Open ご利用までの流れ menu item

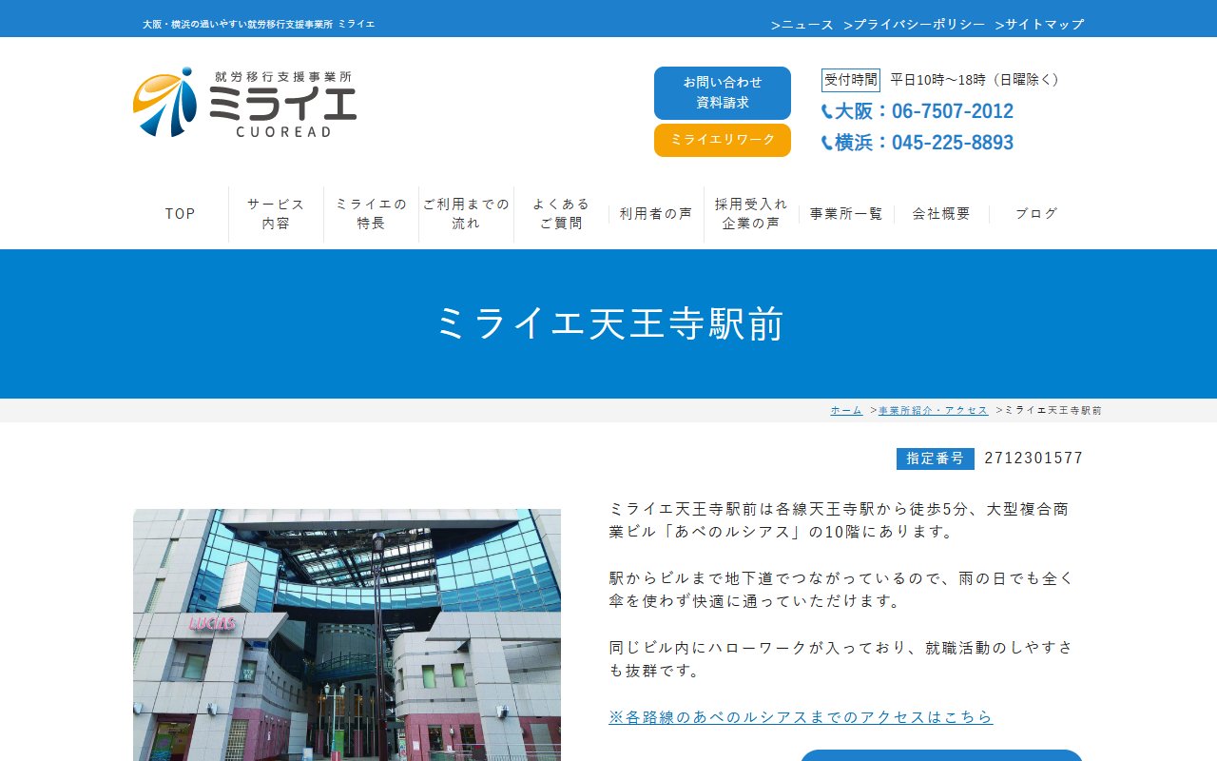[466, 214]
